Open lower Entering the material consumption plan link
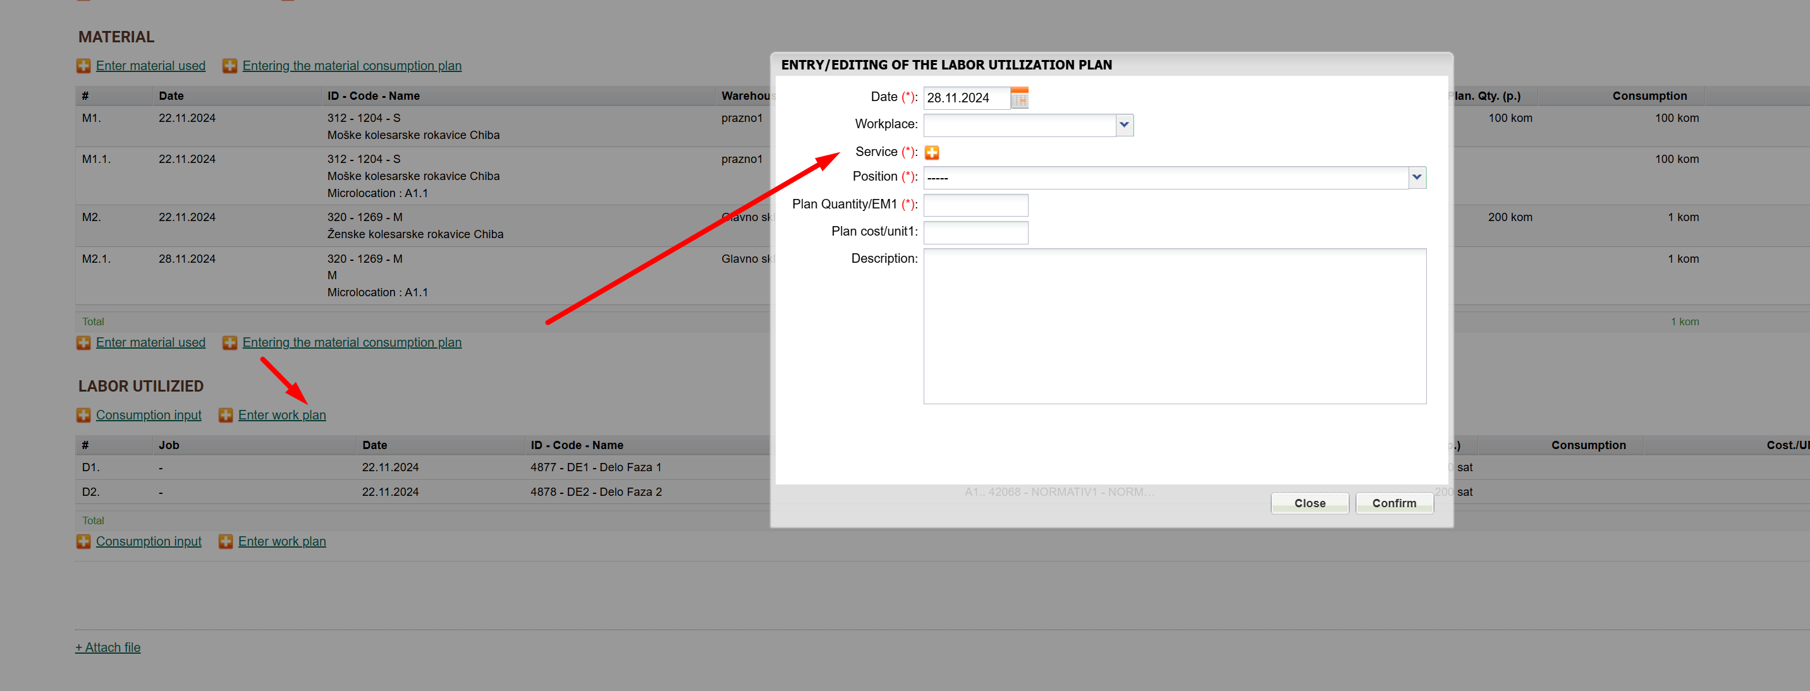This screenshot has height=691, width=1810. tap(352, 343)
